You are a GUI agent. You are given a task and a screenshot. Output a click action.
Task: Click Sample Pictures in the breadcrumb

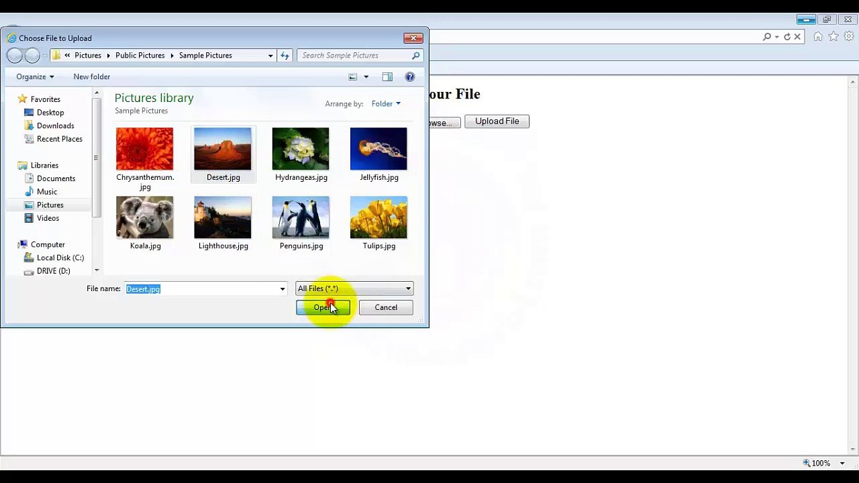(x=205, y=56)
